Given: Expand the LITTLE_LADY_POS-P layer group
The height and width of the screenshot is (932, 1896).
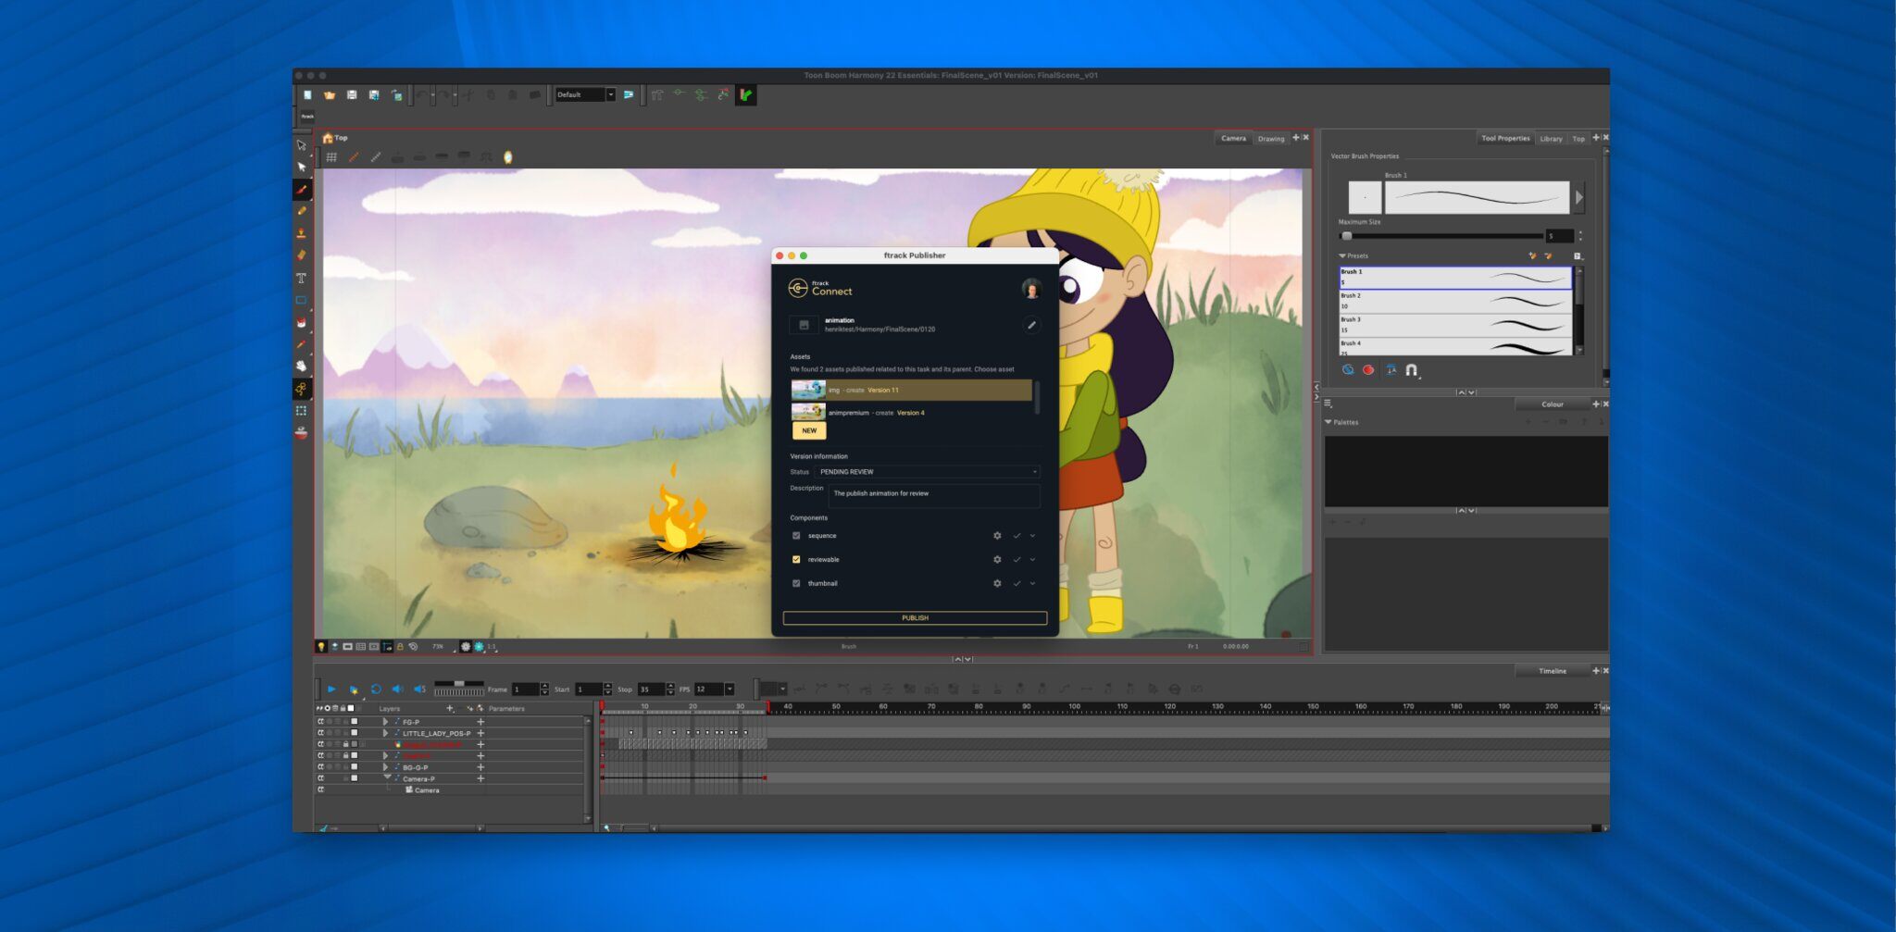Looking at the screenshot, I should pyautogui.click(x=386, y=733).
